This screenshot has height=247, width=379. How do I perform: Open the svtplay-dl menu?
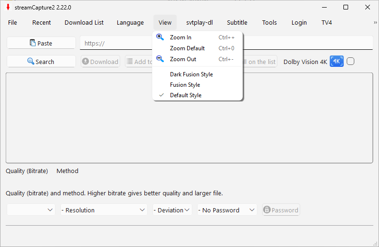click(199, 22)
